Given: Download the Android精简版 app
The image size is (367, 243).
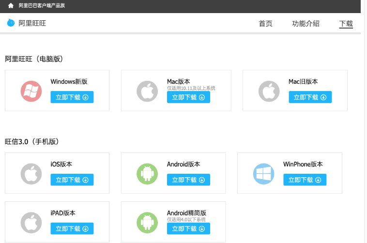Looking at the screenshot, I should 188,228.
